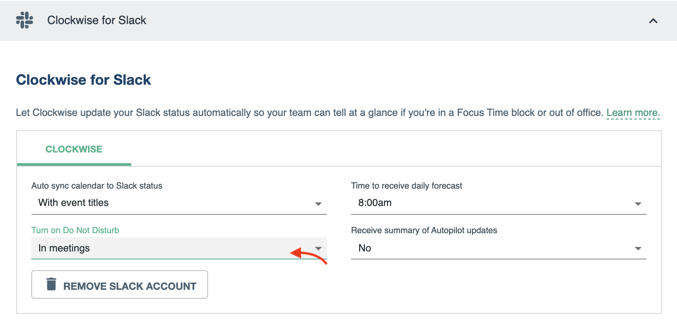Click the "8:00am" forecast time value
677x321 pixels.
375,203
